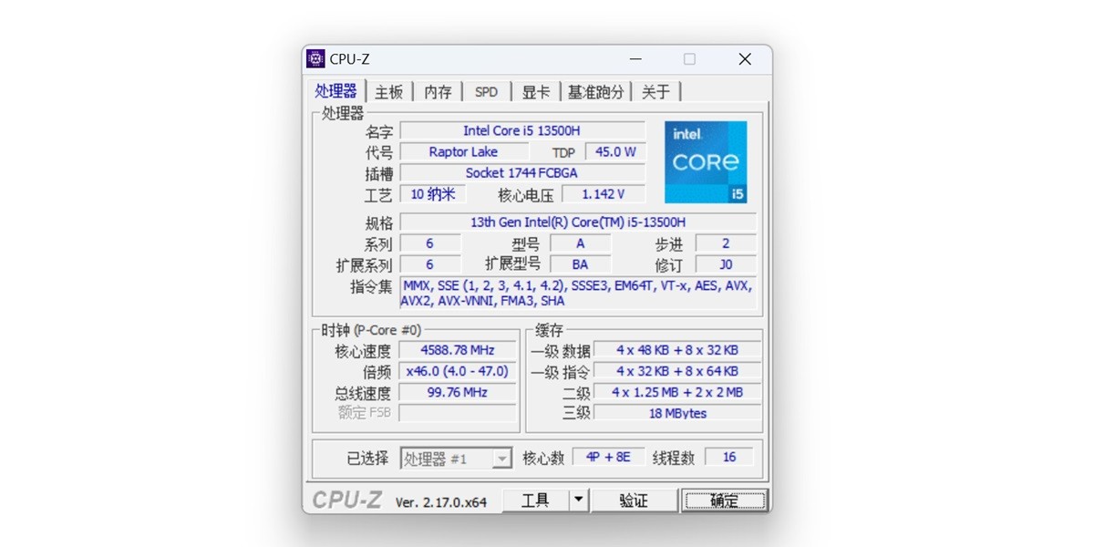The width and height of the screenshot is (1094, 547).
Task: Switch to the 主板 (Mainboard) tab
Action: click(387, 90)
